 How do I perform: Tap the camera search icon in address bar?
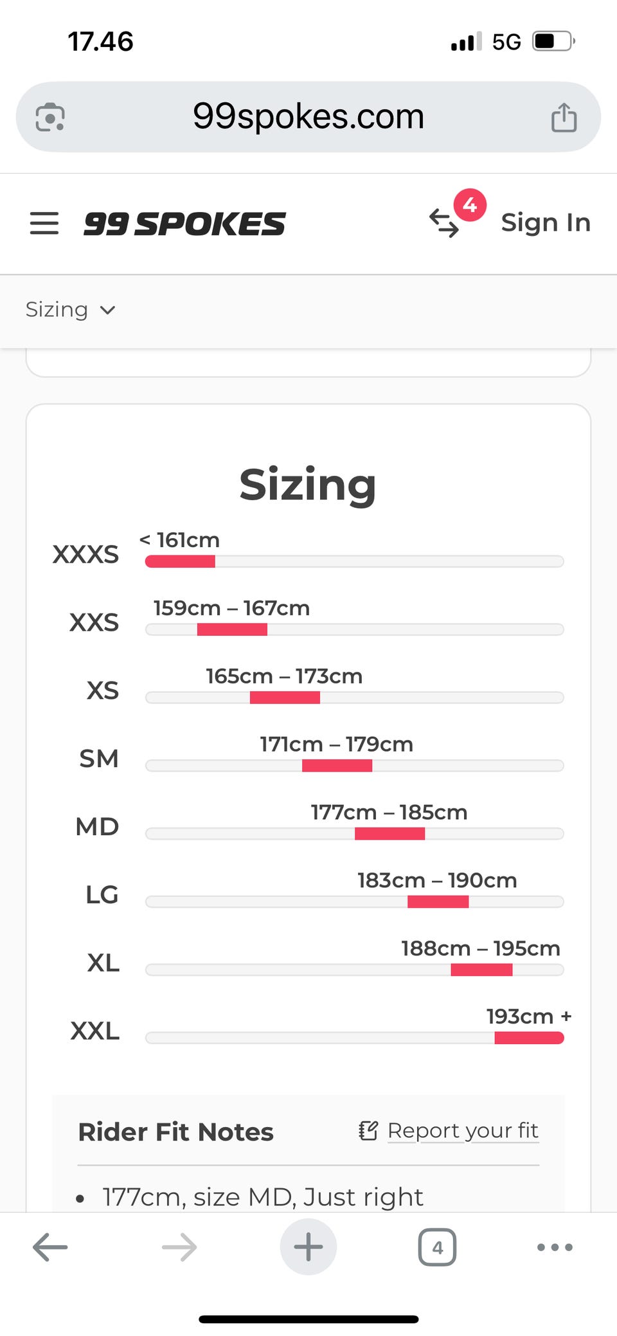tap(50, 117)
